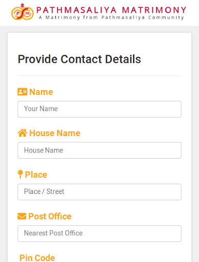The image size is (199, 262).
Task: Click the orange Post Office field label
Action: point(49,216)
